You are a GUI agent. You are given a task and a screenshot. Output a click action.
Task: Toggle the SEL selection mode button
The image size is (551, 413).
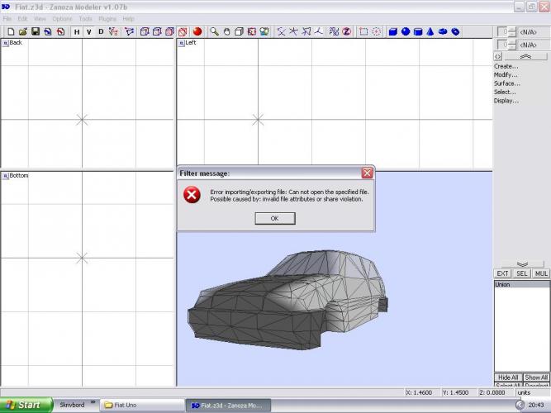pyautogui.click(x=522, y=273)
